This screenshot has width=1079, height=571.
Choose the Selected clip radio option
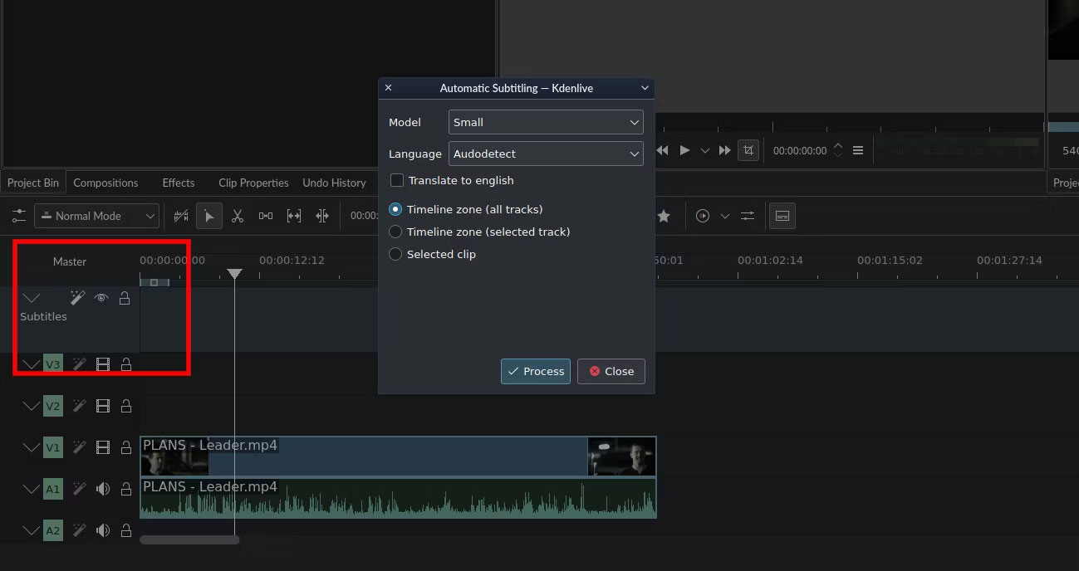[395, 254]
